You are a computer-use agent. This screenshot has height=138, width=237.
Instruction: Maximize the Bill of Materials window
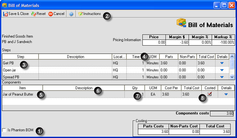[x=224, y=5]
